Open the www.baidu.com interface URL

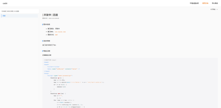point(60,32)
